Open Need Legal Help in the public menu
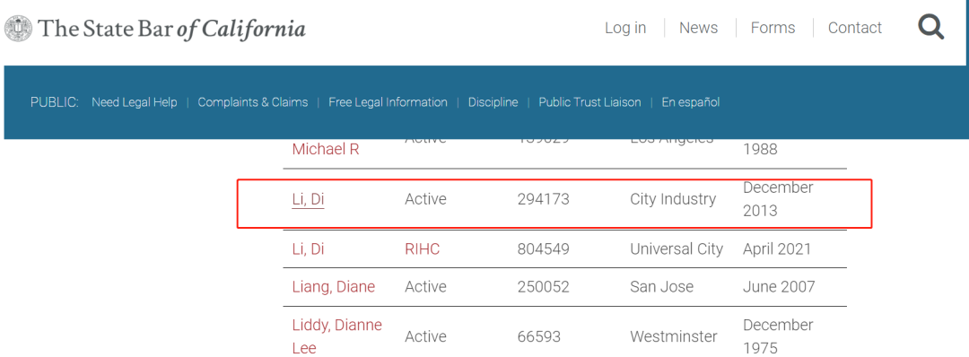The width and height of the screenshot is (969, 357). pos(134,102)
